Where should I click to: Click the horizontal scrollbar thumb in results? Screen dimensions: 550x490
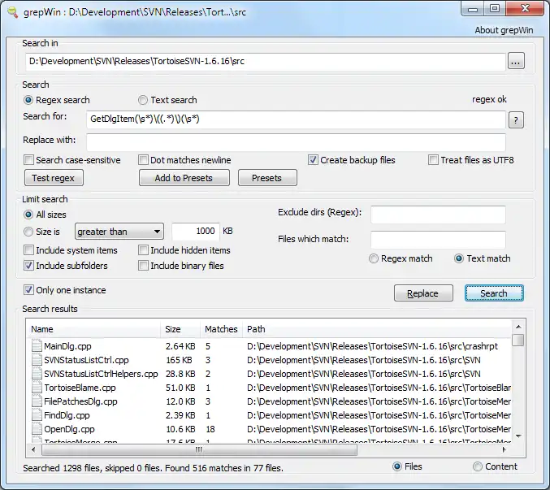pos(199,449)
